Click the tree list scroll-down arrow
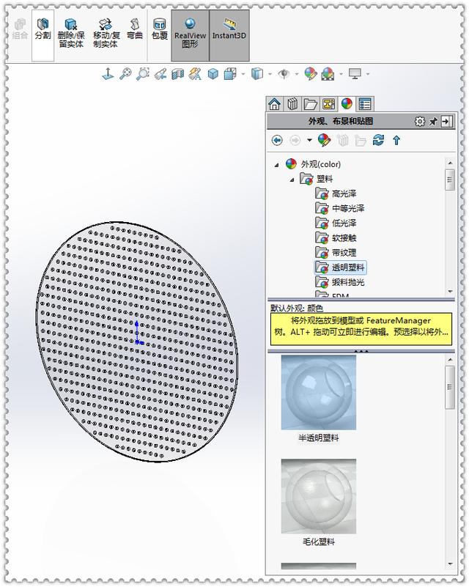Viewport: 469px width, 587px height. [x=450, y=291]
